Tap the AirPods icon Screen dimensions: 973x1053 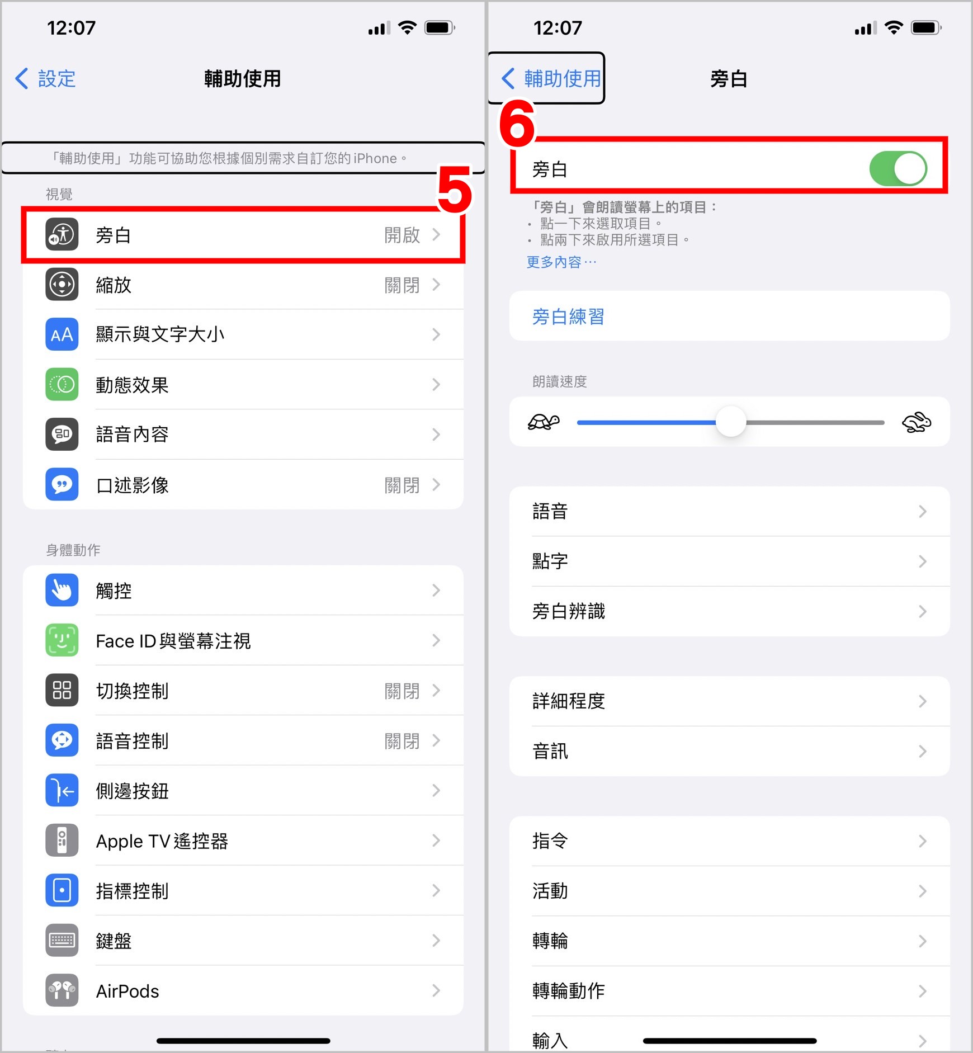[x=62, y=991]
